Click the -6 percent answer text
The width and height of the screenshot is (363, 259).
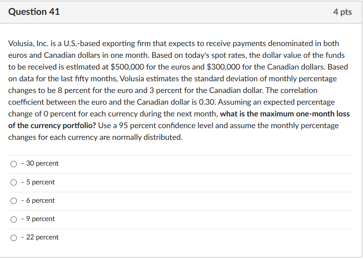click(38, 200)
